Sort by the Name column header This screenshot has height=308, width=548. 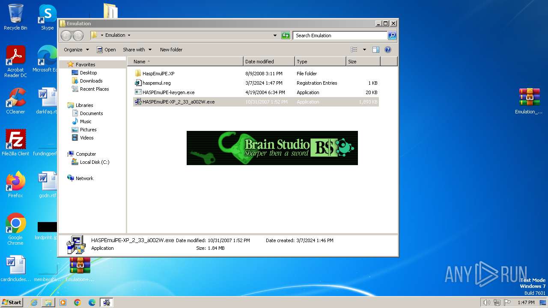click(x=185, y=62)
